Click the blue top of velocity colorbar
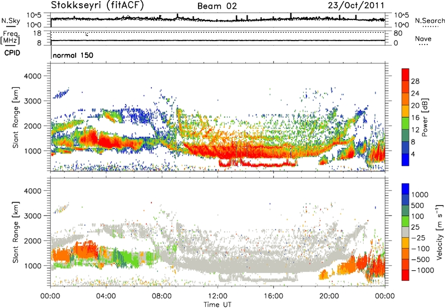The height and width of the screenshot is (308, 445). coord(406,189)
